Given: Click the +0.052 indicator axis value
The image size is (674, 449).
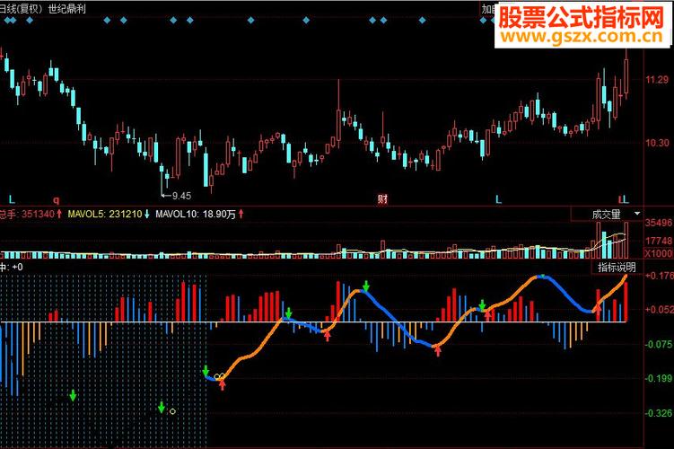Looking at the screenshot, I should 660,309.
